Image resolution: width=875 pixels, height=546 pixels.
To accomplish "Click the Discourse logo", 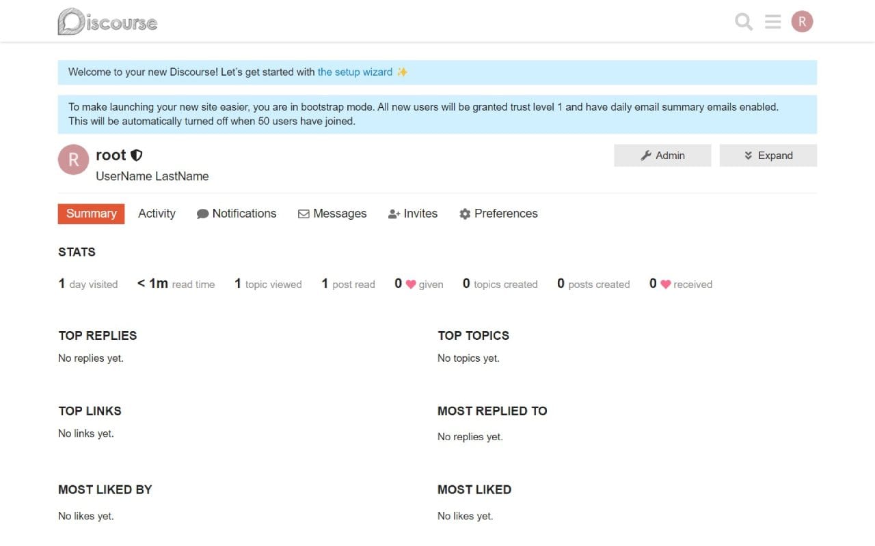I will point(107,21).
